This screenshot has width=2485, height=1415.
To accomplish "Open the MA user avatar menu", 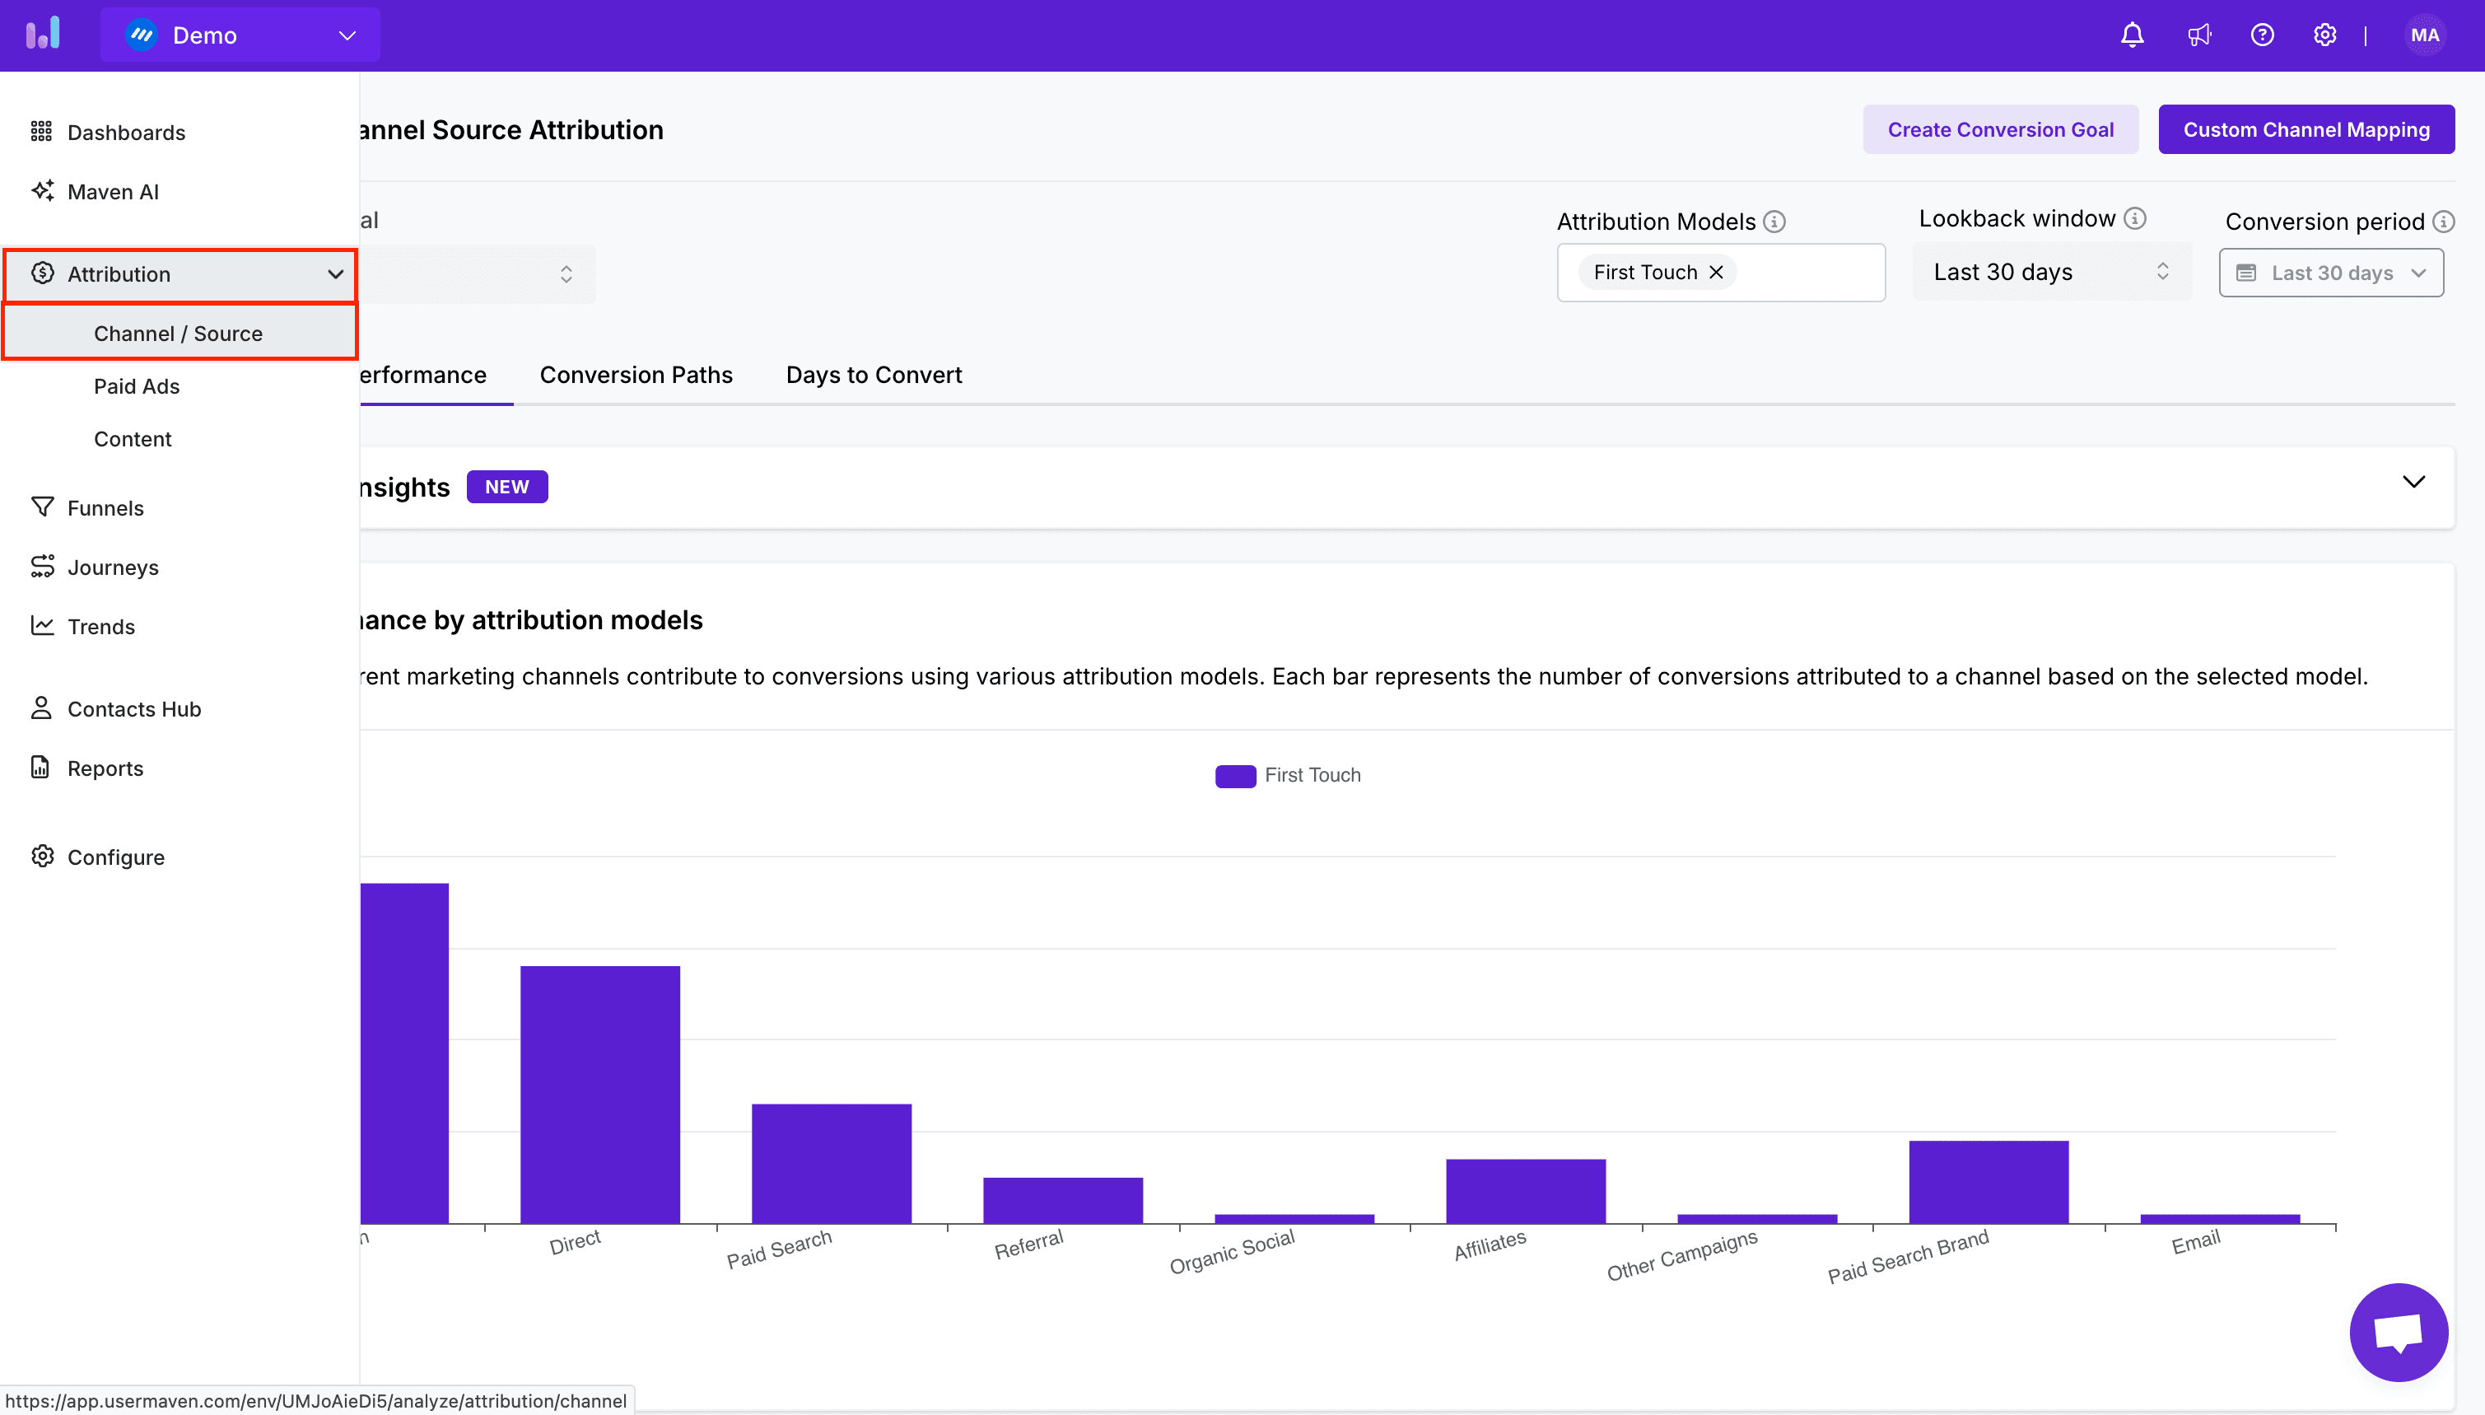I will click(x=2424, y=35).
